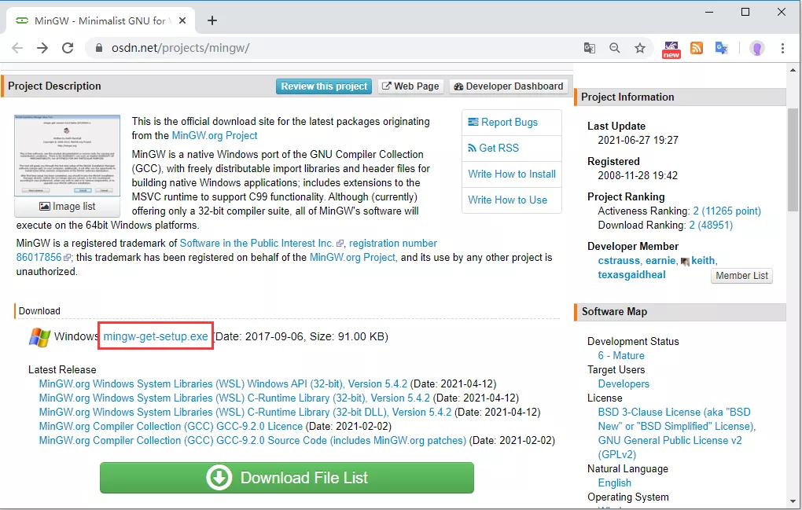Open C-Runtime Library (32-bit) Version 5.4.2 release
This screenshot has height=510, width=802.
(x=234, y=398)
